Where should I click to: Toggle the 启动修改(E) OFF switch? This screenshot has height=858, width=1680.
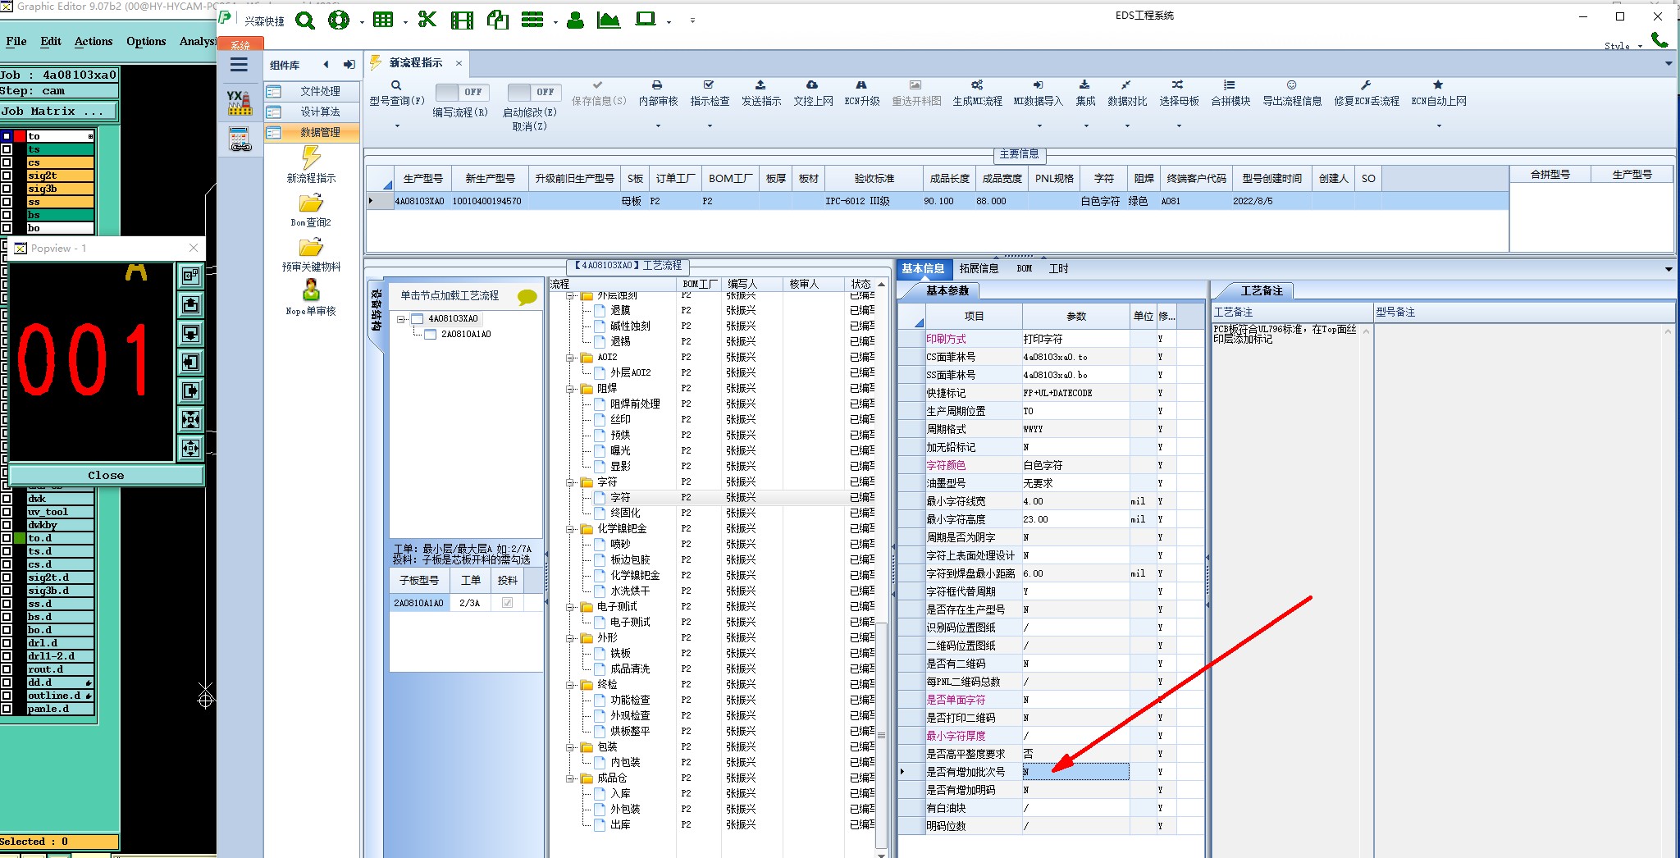(x=533, y=92)
